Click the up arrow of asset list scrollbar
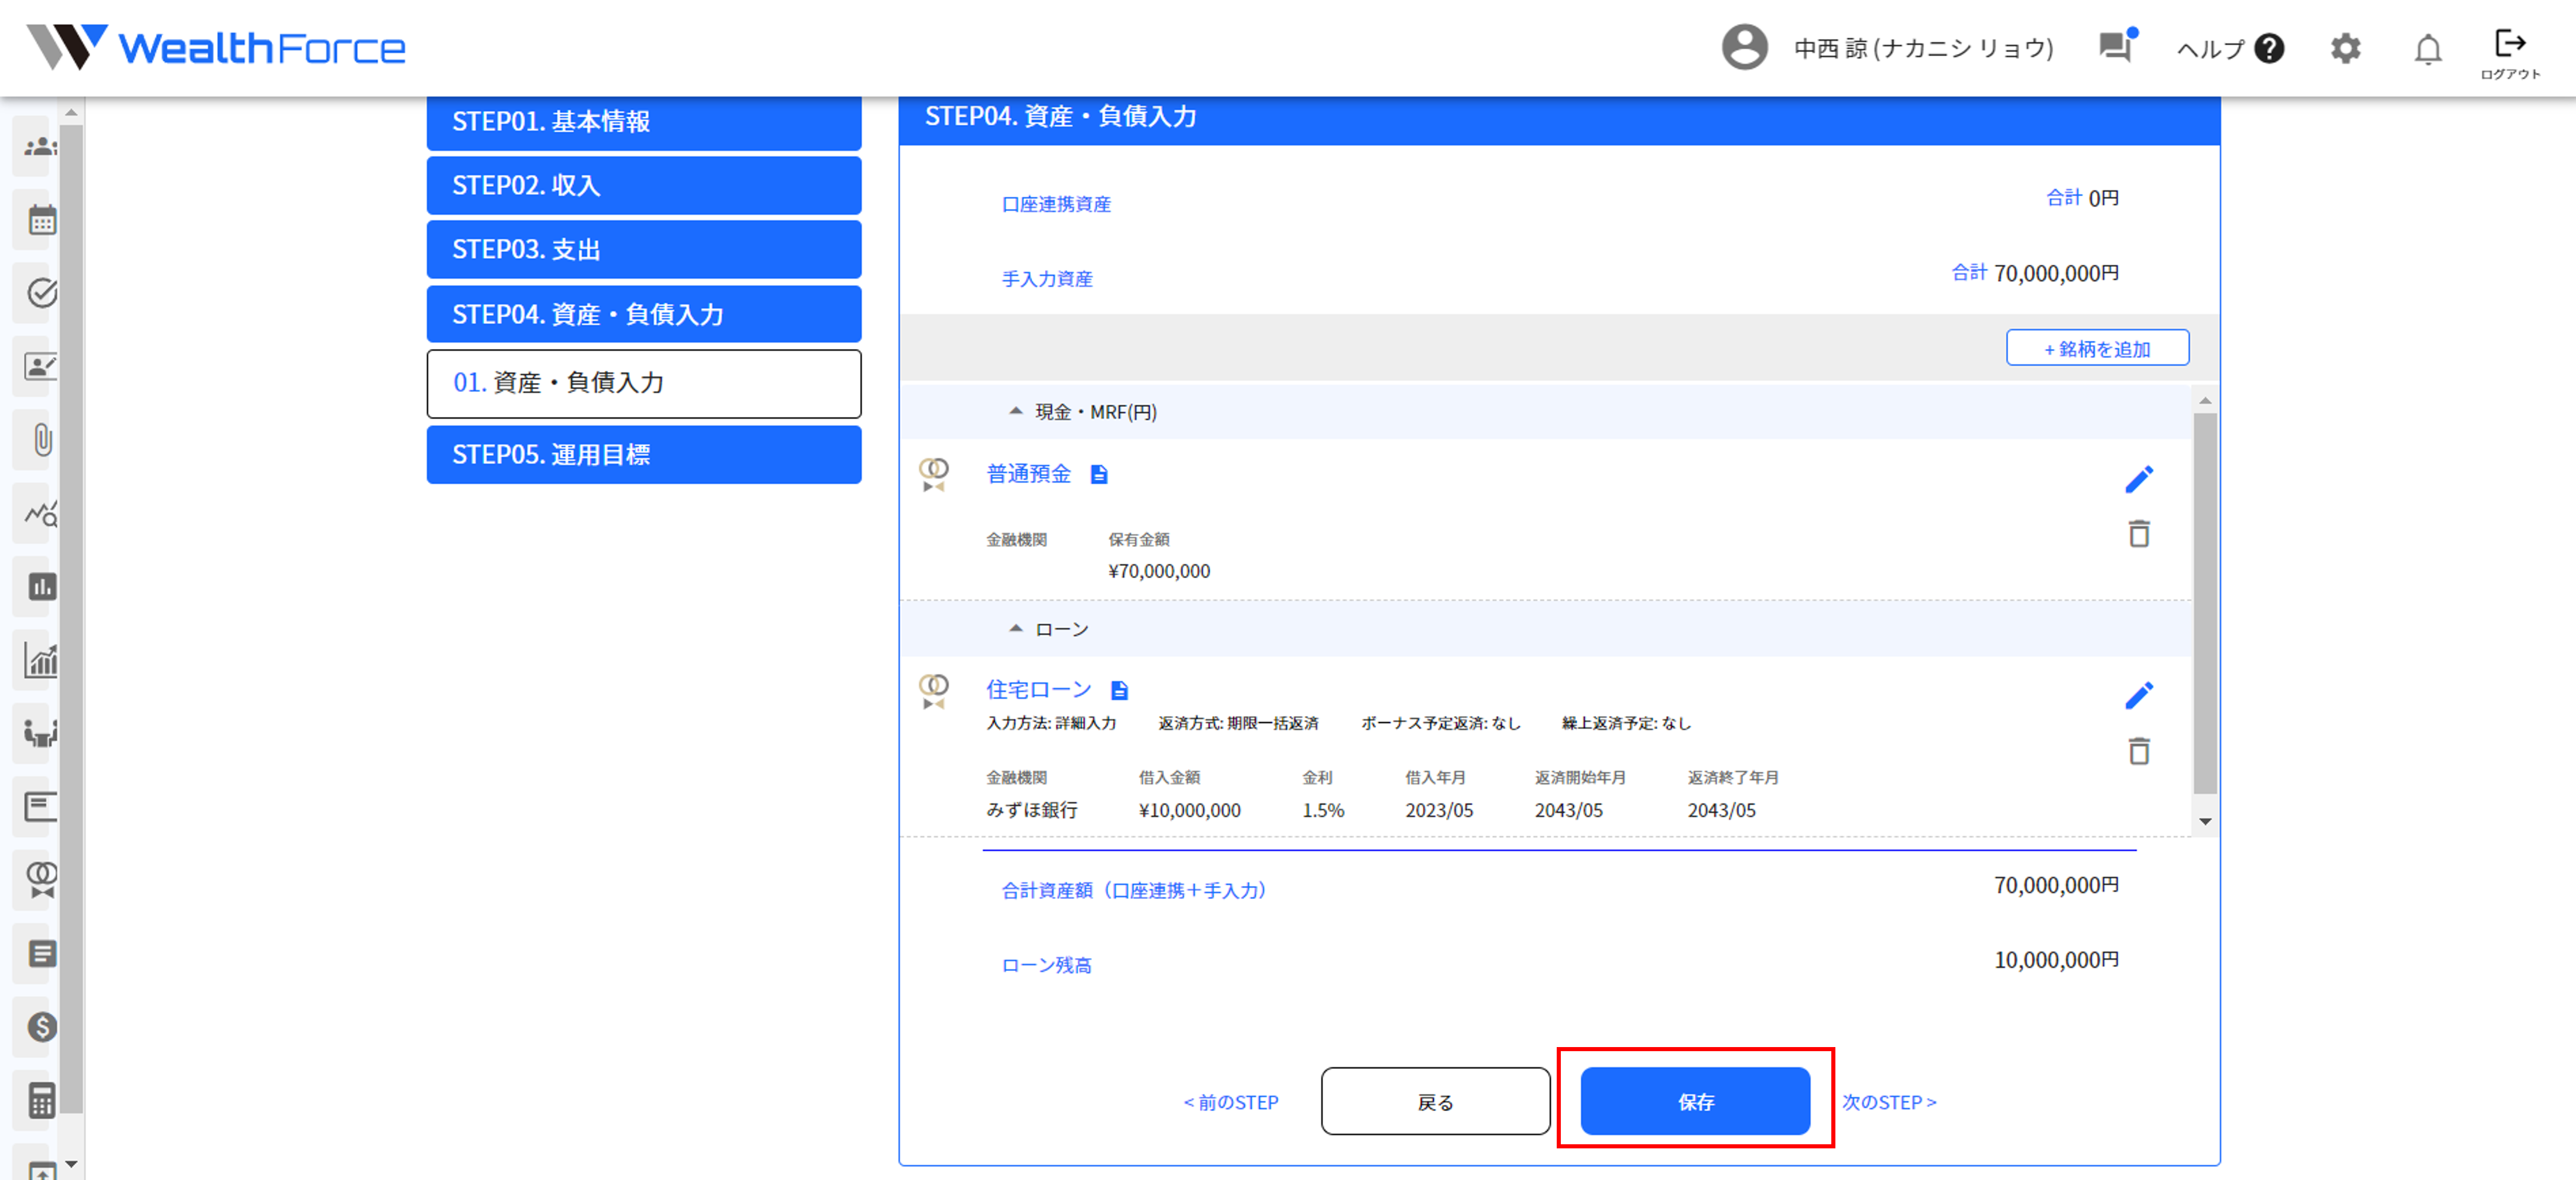Viewport: 2576px width, 1180px height. (2205, 400)
